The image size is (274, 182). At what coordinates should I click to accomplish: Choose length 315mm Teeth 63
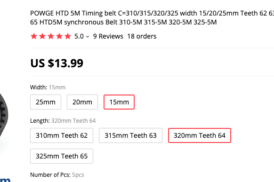(x=130, y=135)
